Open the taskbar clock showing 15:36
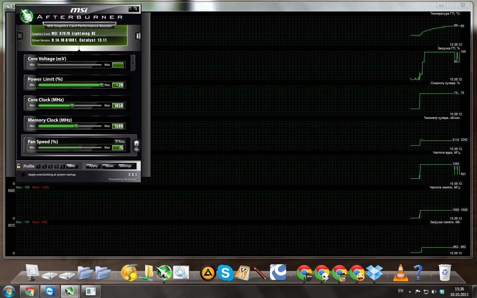Image resolution: width=477 pixels, height=298 pixels. [x=459, y=292]
